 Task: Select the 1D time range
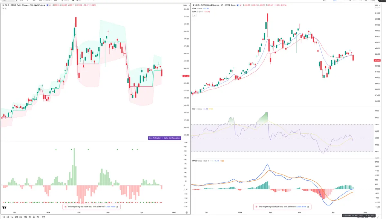click(4, 217)
